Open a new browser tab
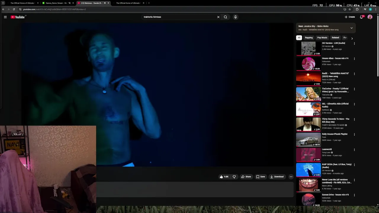The width and height of the screenshot is (379, 213). pyautogui.click(x=149, y=3)
